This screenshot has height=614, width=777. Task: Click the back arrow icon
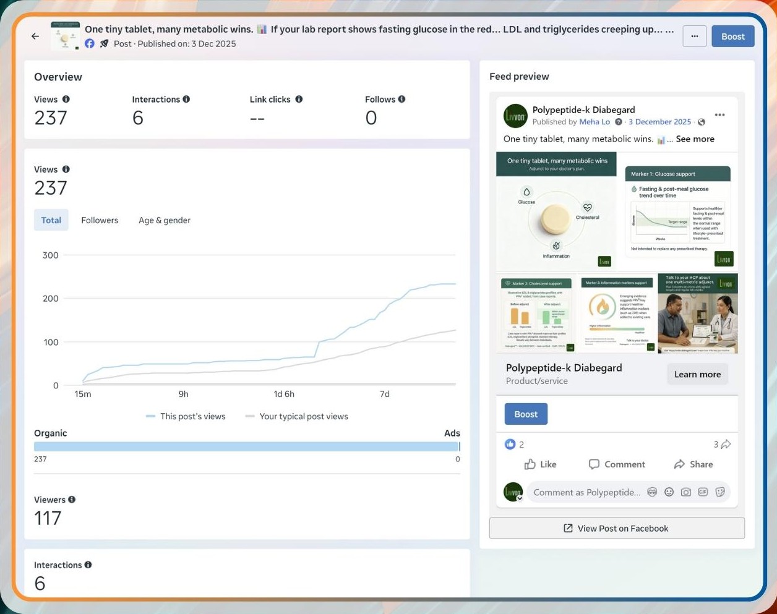click(x=35, y=36)
